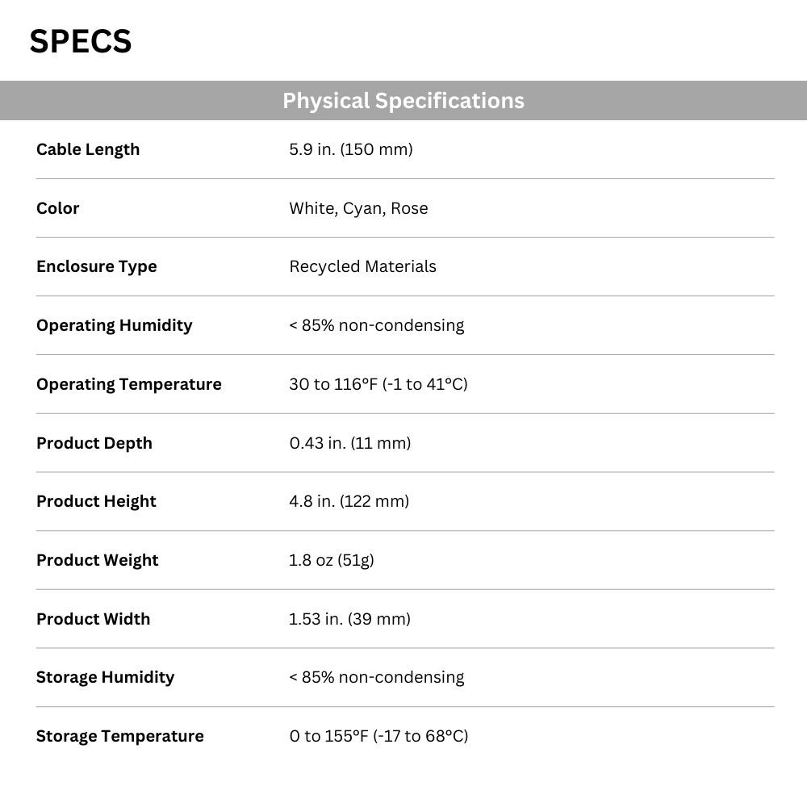Click the Product Weight label
The height and width of the screenshot is (807, 807).
[x=98, y=560]
